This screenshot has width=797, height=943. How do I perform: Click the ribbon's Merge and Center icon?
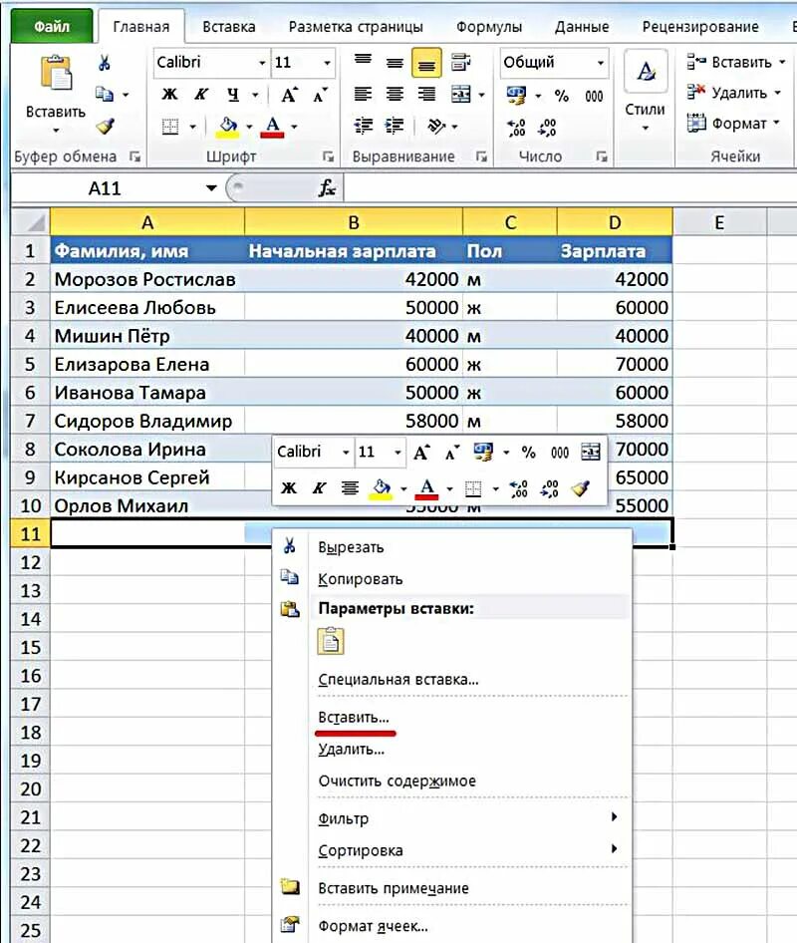pyautogui.click(x=461, y=94)
